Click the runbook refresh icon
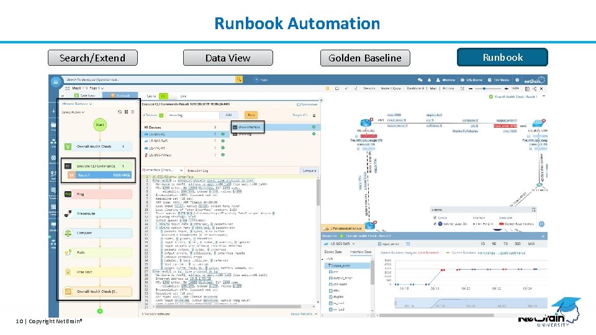Viewport: 596px width, 335px height. tap(120, 112)
